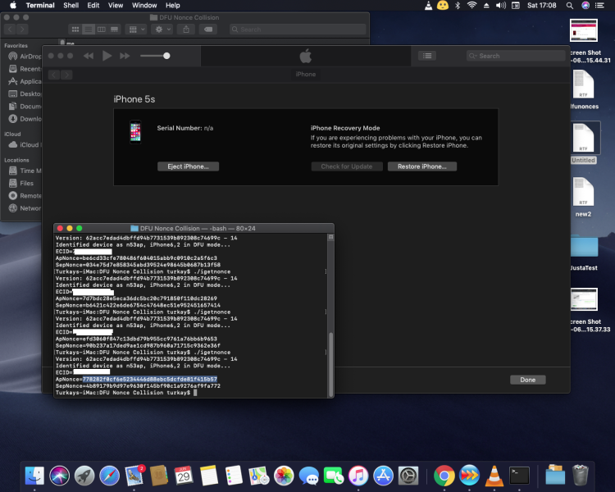Open the Window menu
This screenshot has width=615, height=492.
point(144,5)
